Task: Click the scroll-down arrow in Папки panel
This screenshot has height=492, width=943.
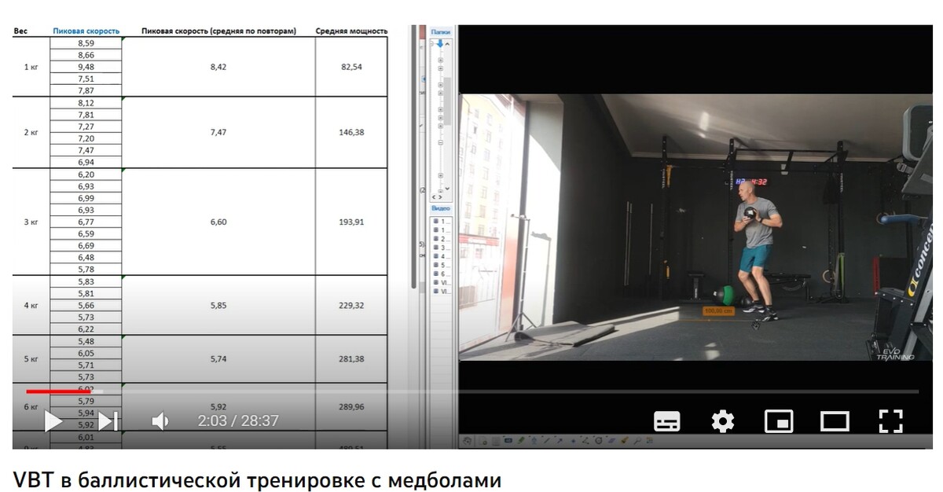Action: (448, 189)
